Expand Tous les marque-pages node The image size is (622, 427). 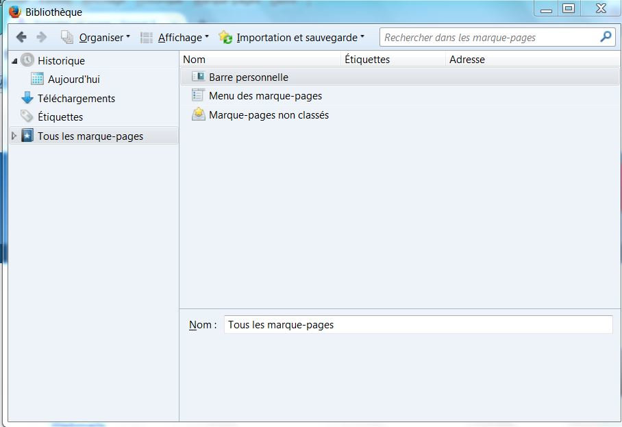14,136
